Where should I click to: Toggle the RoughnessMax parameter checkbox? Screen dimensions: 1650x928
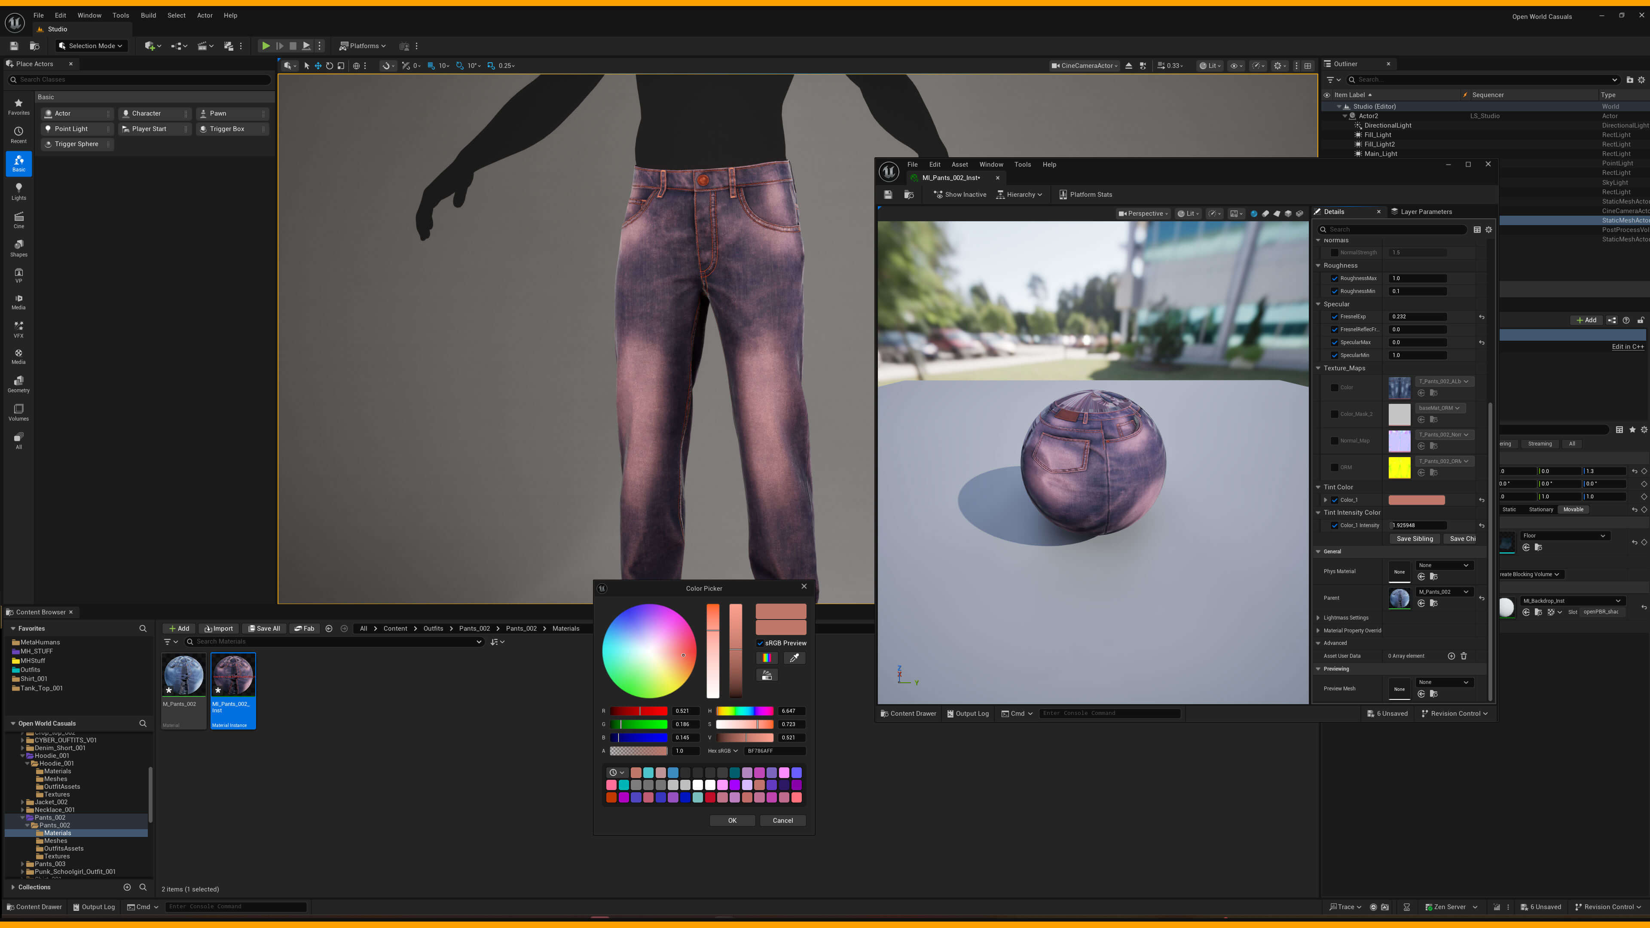pyautogui.click(x=1335, y=278)
